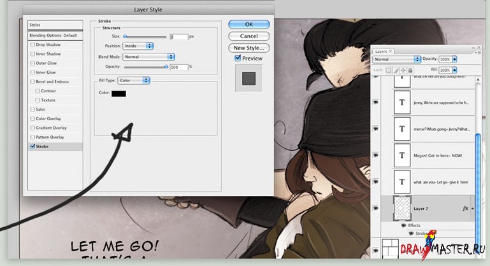Image resolution: width=490 pixels, height=266 pixels.
Task: Toggle the Preview checkbox
Action: click(238, 58)
